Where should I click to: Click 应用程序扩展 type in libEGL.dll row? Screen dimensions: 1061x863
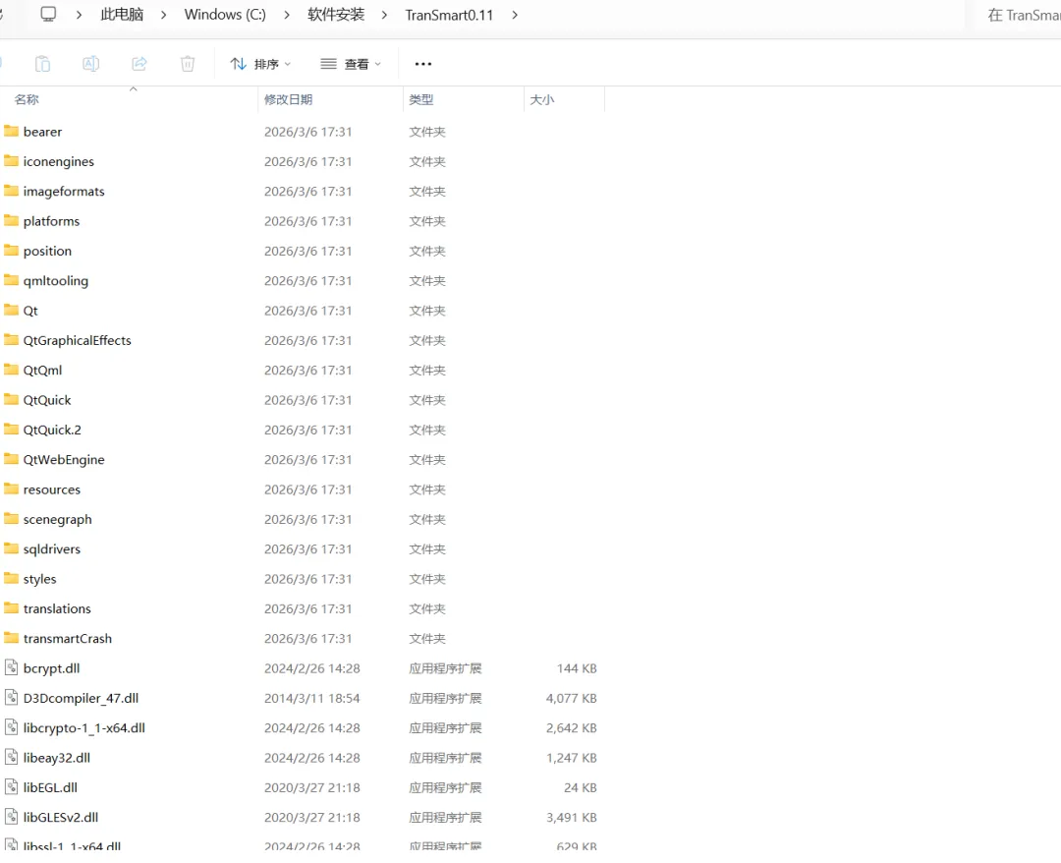click(x=445, y=788)
